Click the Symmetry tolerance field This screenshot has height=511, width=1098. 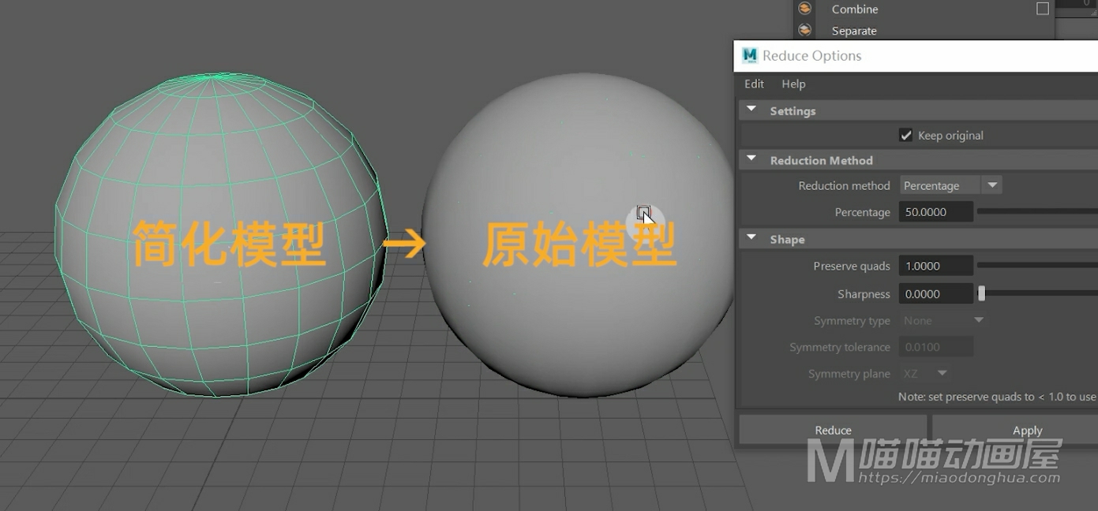[936, 347]
